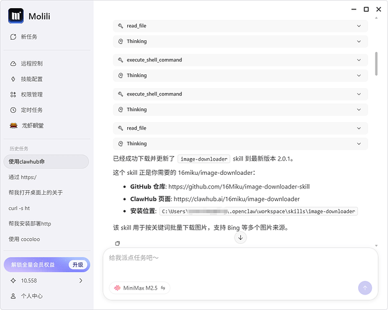Start a new task via 新任务
The width and height of the screenshot is (388, 310).
coord(29,37)
